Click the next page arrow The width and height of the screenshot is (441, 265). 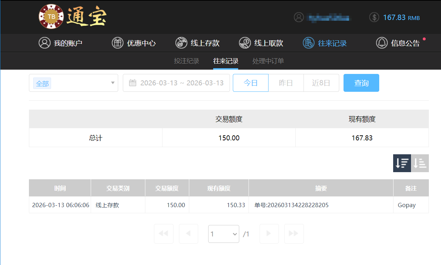pyautogui.click(x=269, y=234)
